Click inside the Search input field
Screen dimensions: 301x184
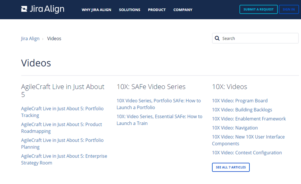(256, 38)
